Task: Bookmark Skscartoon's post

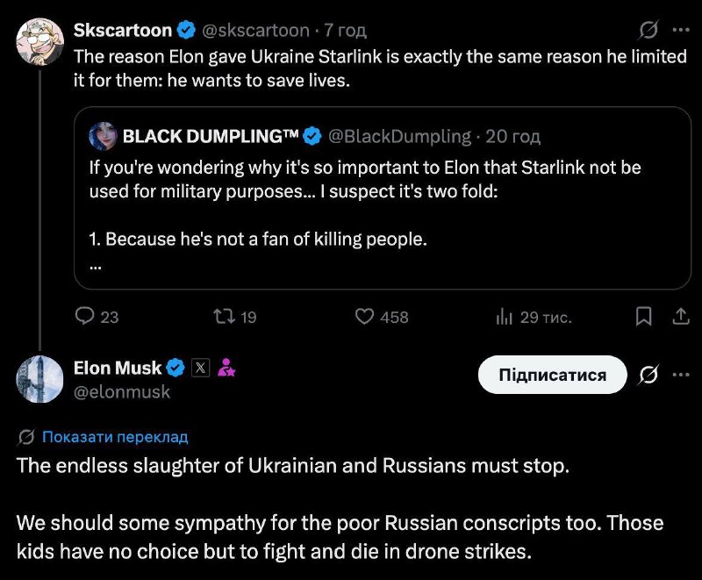Action: (x=644, y=317)
